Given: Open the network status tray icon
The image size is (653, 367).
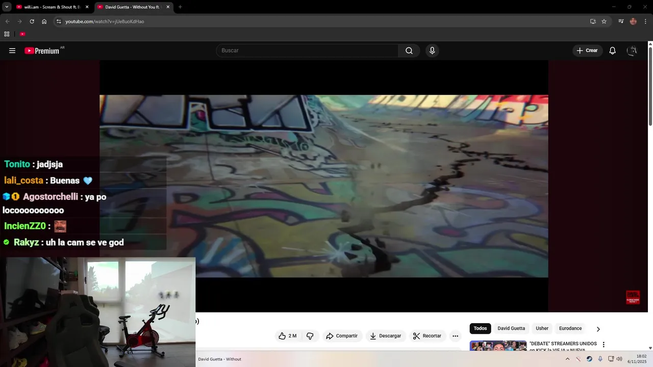Looking at the screenshot, I should pyautogui.click(x=611, y=359).
